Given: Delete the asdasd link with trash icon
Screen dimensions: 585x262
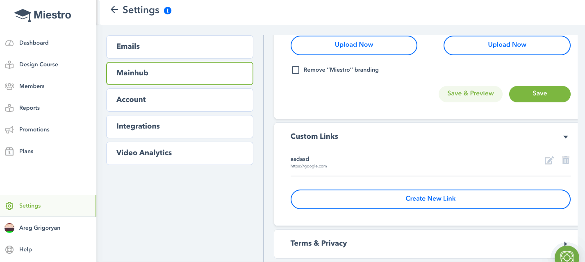Looking at the screenshot, I should click(x=566, y=160).
